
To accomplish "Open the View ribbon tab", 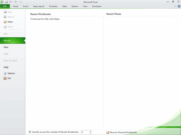I will [x=85, y=6].
